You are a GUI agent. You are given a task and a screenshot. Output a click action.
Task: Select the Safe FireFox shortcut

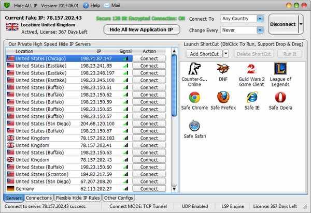(223, 101)
